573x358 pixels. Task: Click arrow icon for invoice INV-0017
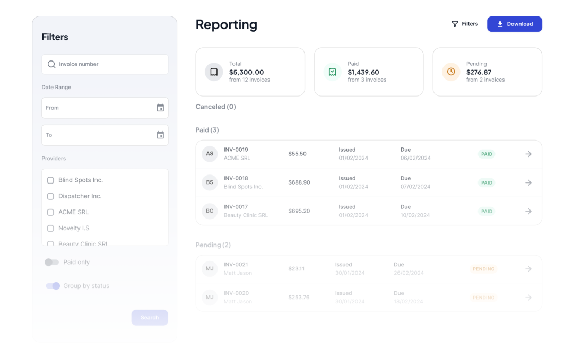click(528, 211)
